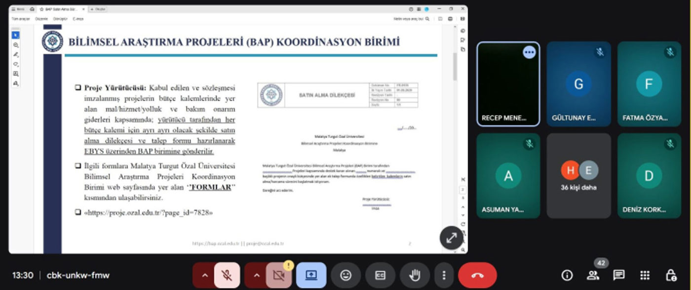Turn on your camera
691x290 pixels.
[279, 275]
